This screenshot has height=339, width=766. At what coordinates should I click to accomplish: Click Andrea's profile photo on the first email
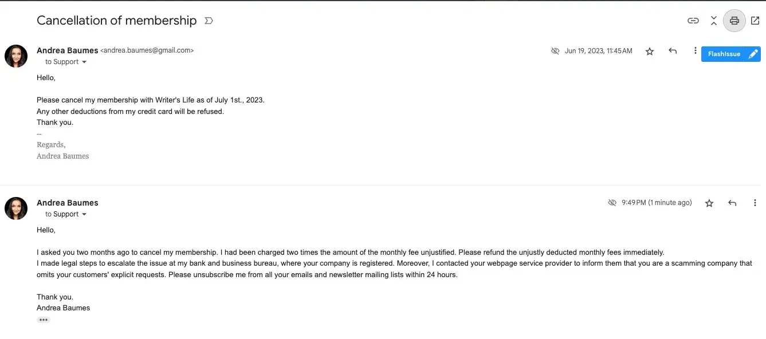pos(16,56)
